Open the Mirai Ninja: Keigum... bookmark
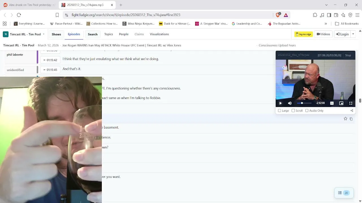 click(139, 24)
